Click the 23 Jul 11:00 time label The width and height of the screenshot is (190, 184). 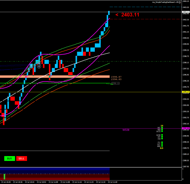[53, 182]
